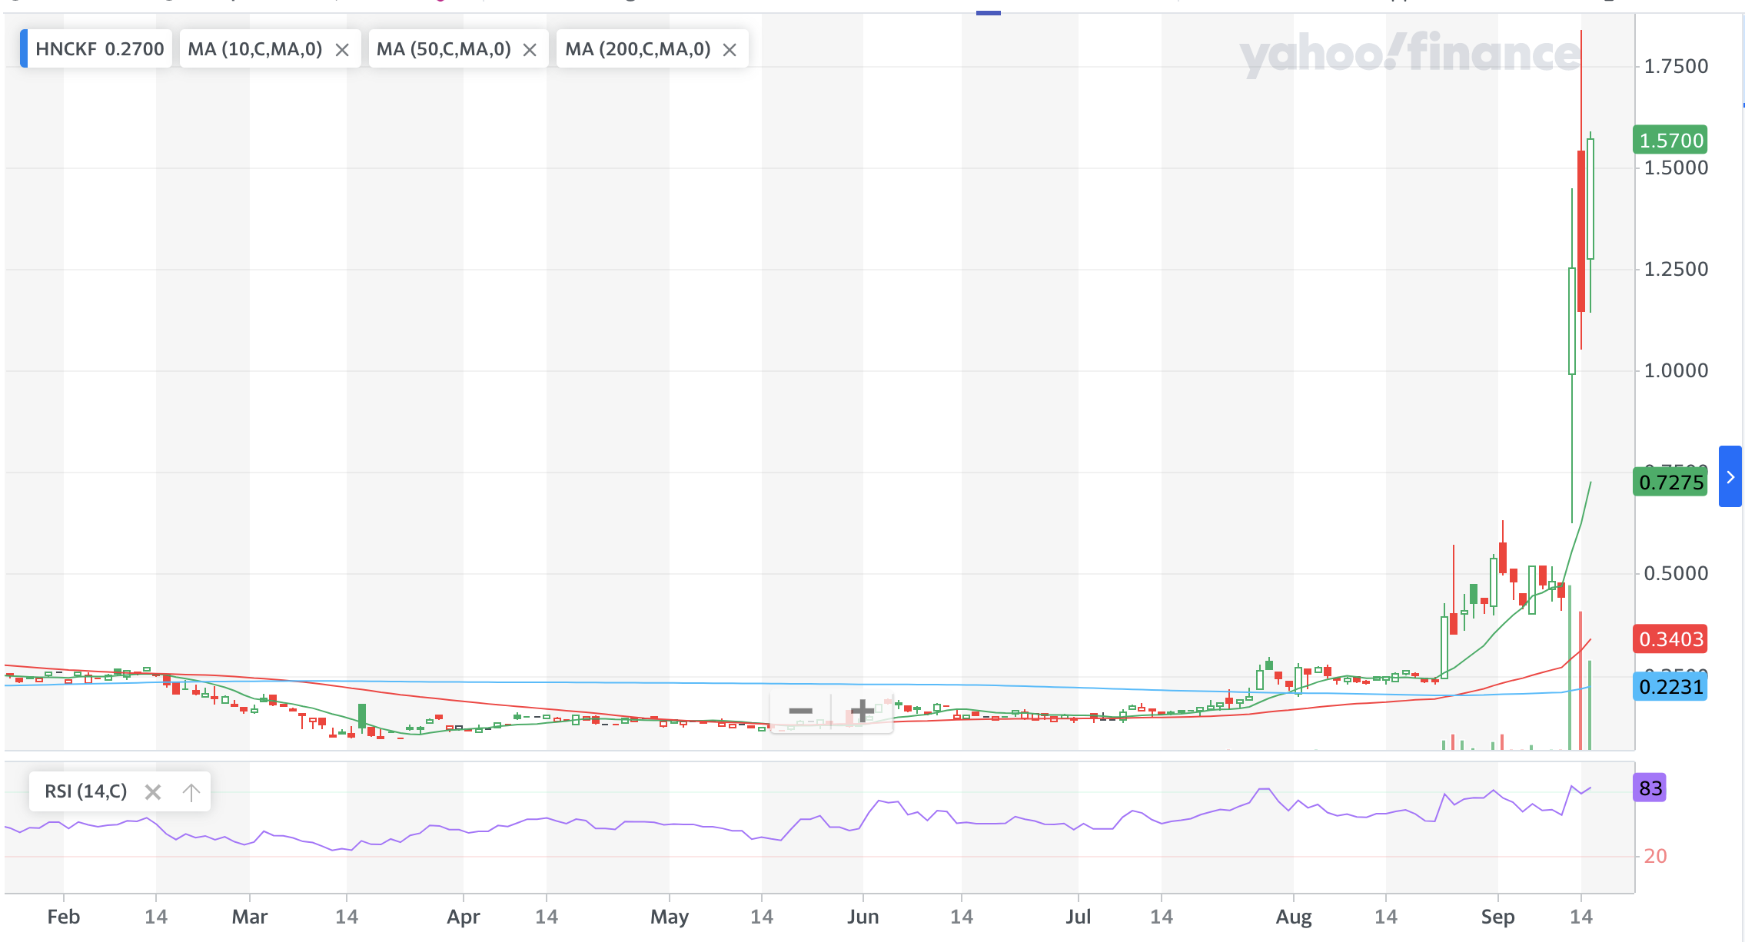Expand side panel with blue chevron
The height and width of the screenshot is (942, 1745).
[x=1730, y=476]
